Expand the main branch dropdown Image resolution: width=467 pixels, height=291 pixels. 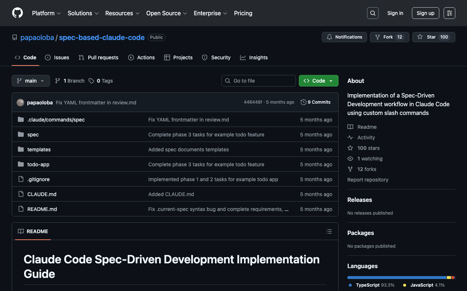click(31, 81)
